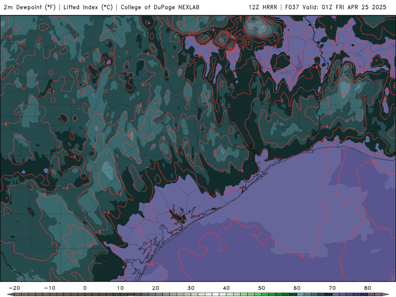396x297 pixels.
Task: Click the "70" colorbar label
Action: click(332, 288)
